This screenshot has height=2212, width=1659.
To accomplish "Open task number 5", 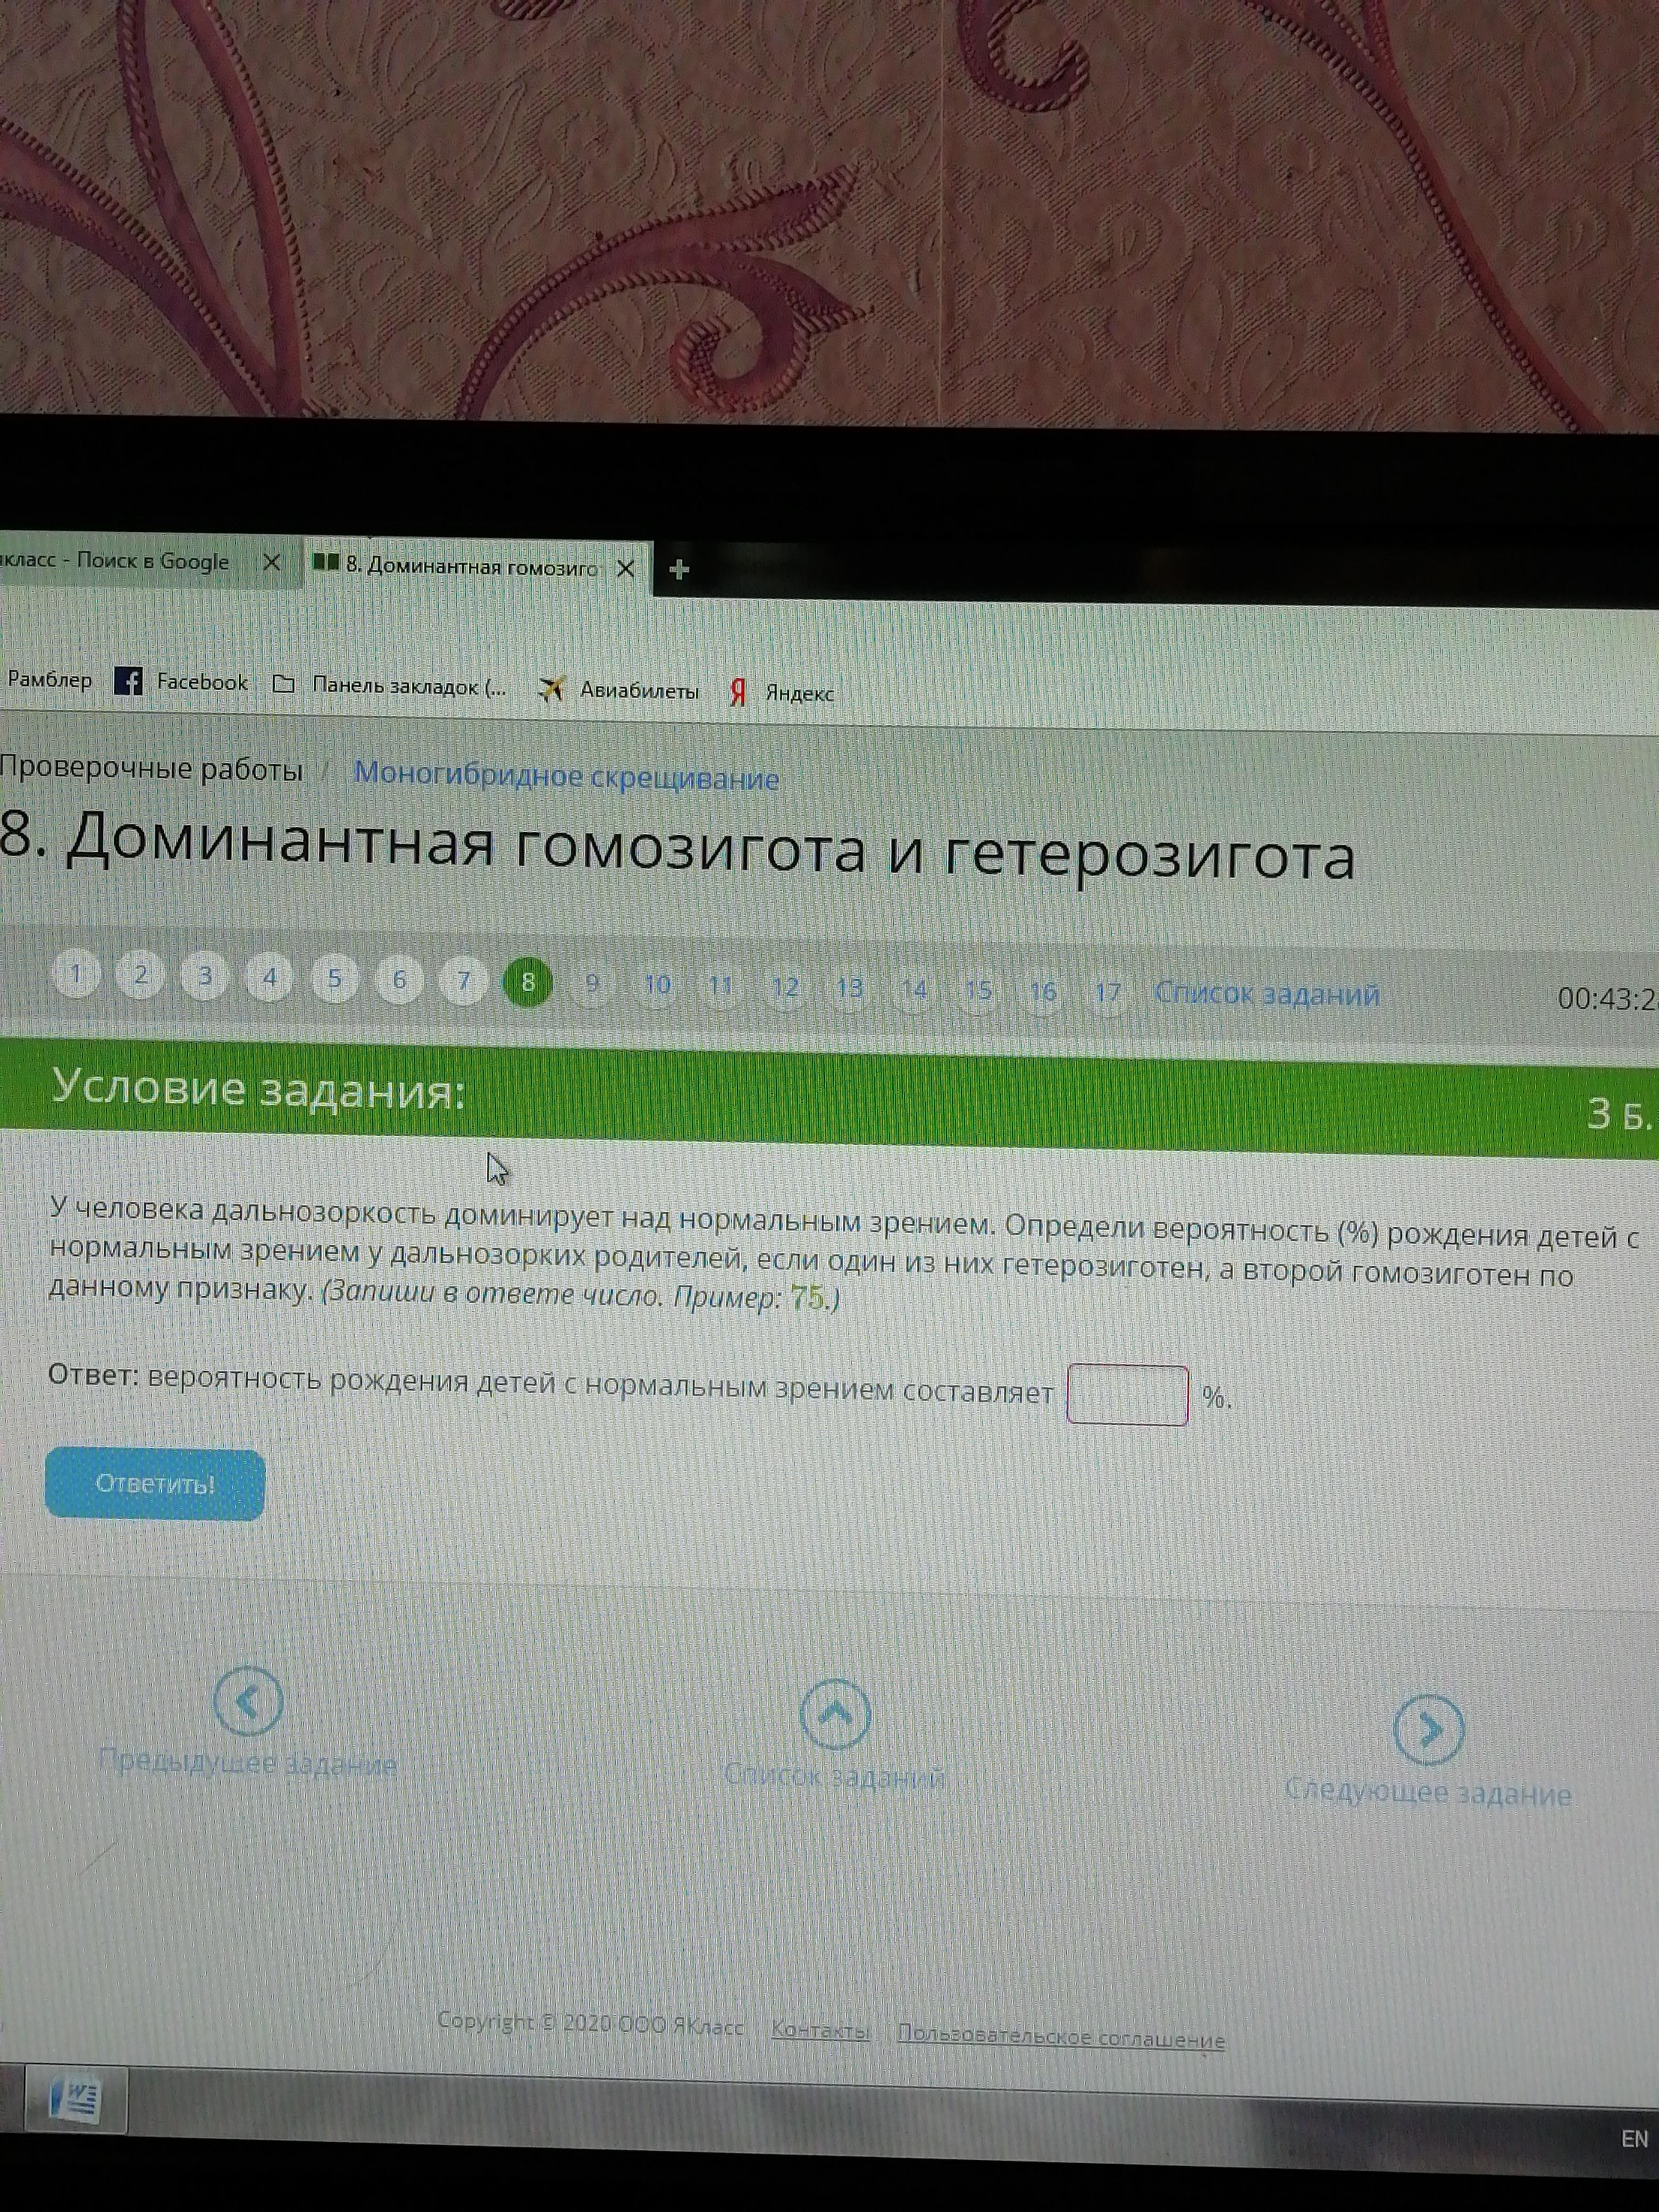I will pyautogui.click(x=334, y=979).
